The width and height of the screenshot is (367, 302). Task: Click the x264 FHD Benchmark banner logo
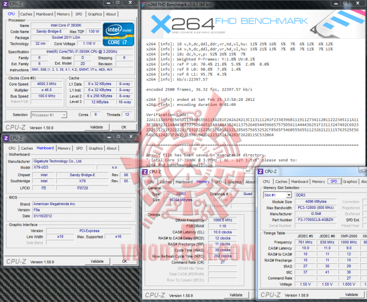(x=229, y=24)
